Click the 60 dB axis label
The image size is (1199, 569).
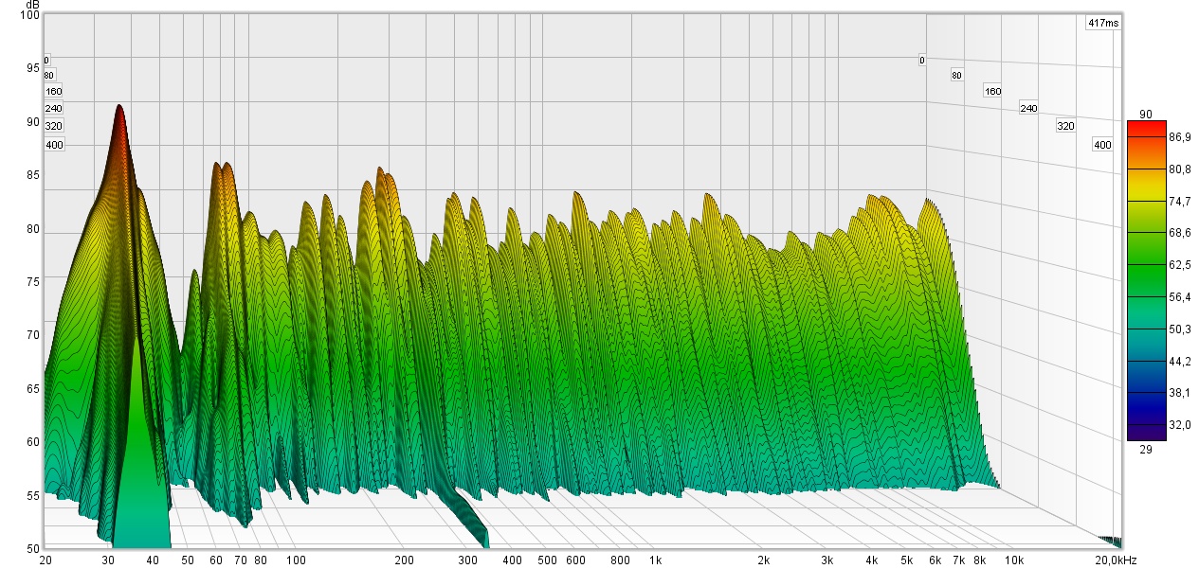[x=32, y=442]
